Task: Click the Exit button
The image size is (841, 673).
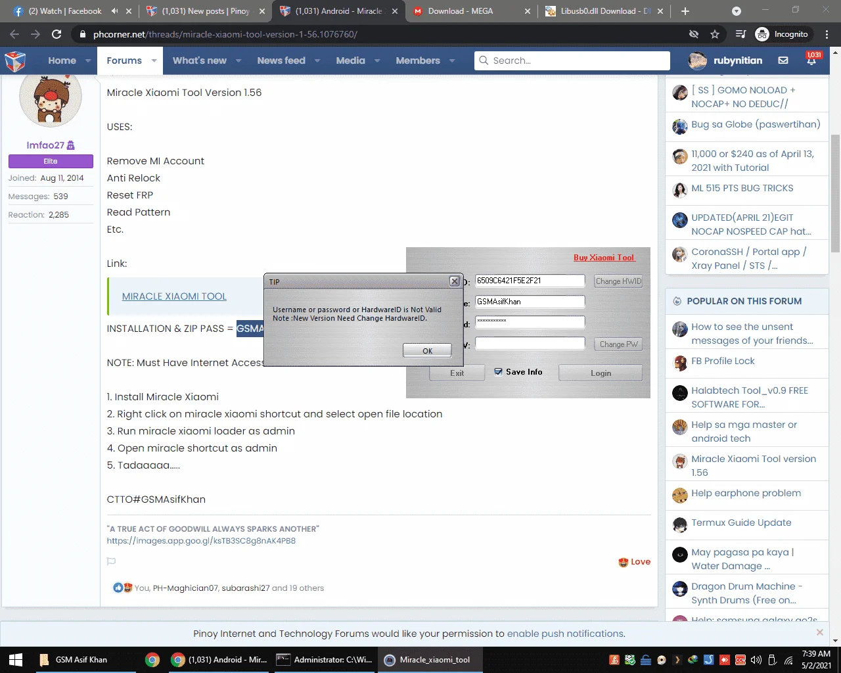Action: 457,373
